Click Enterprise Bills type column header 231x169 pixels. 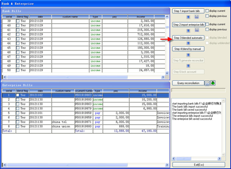[97, 91]
